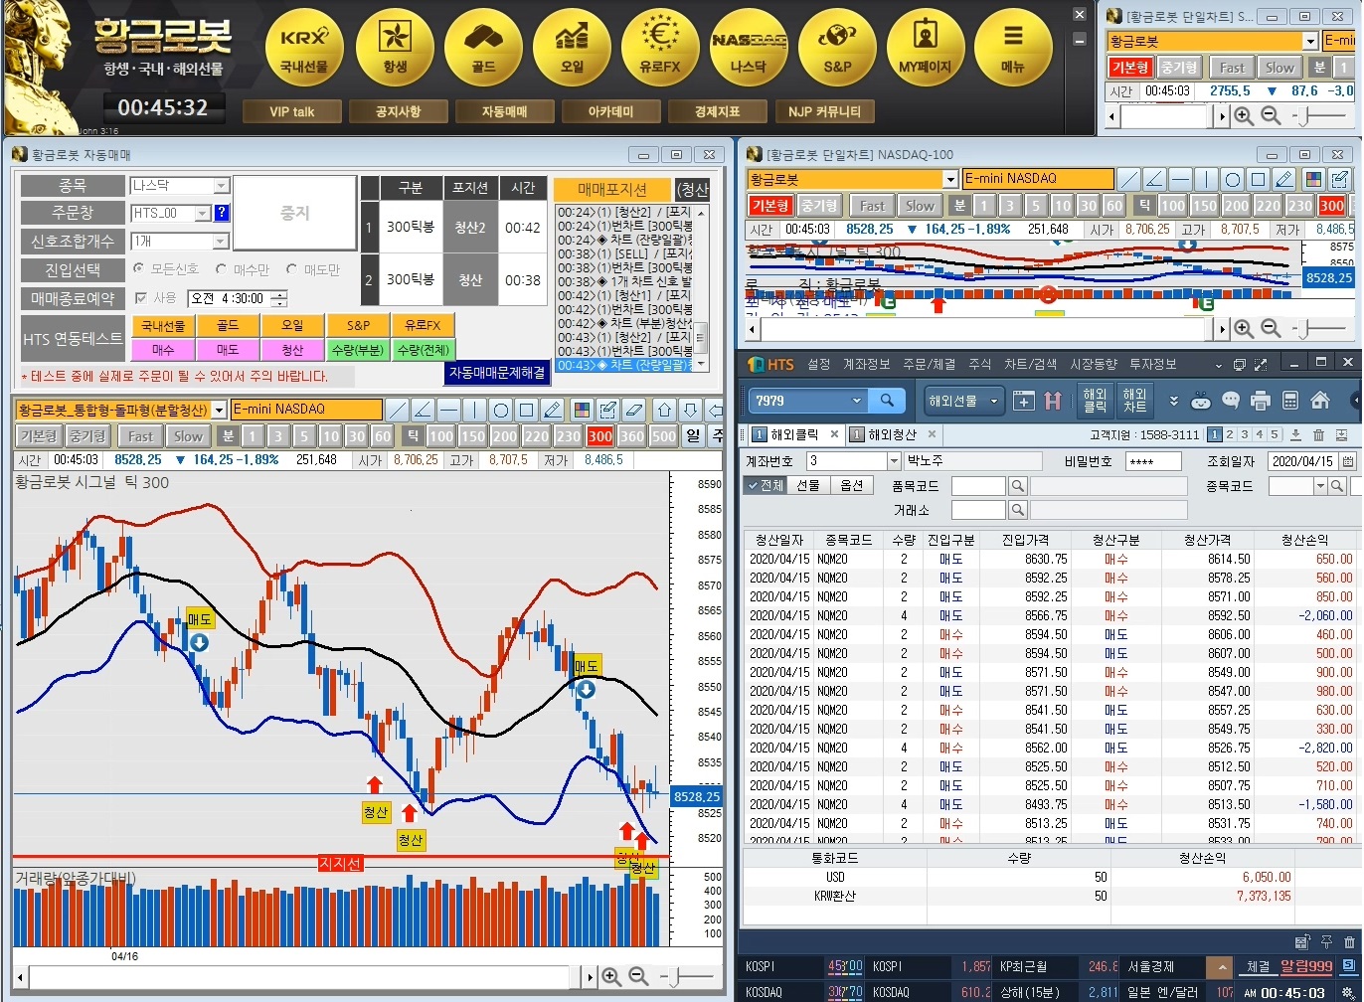Toggle the 선물 filter in HTS
The height and width of the screenshot is (1002, 1364).
tap(808, 485)
